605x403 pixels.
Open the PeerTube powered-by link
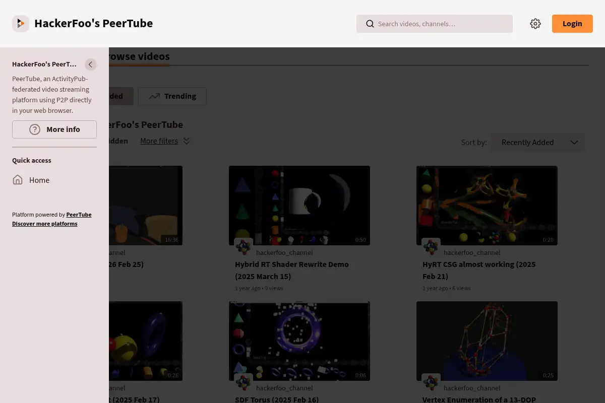click(79, 215)
